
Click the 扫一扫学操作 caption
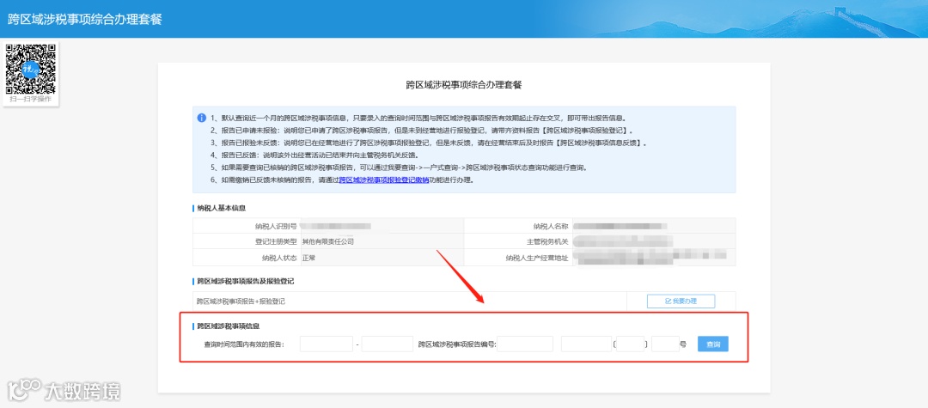point(31,99)
